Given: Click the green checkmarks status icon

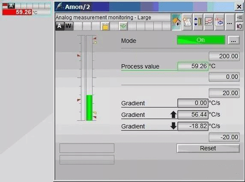Looking at the screenshot, I should click(x=123, y=26).
